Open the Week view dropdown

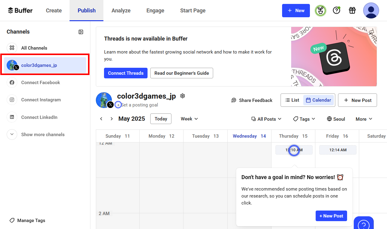coord(189,119)
